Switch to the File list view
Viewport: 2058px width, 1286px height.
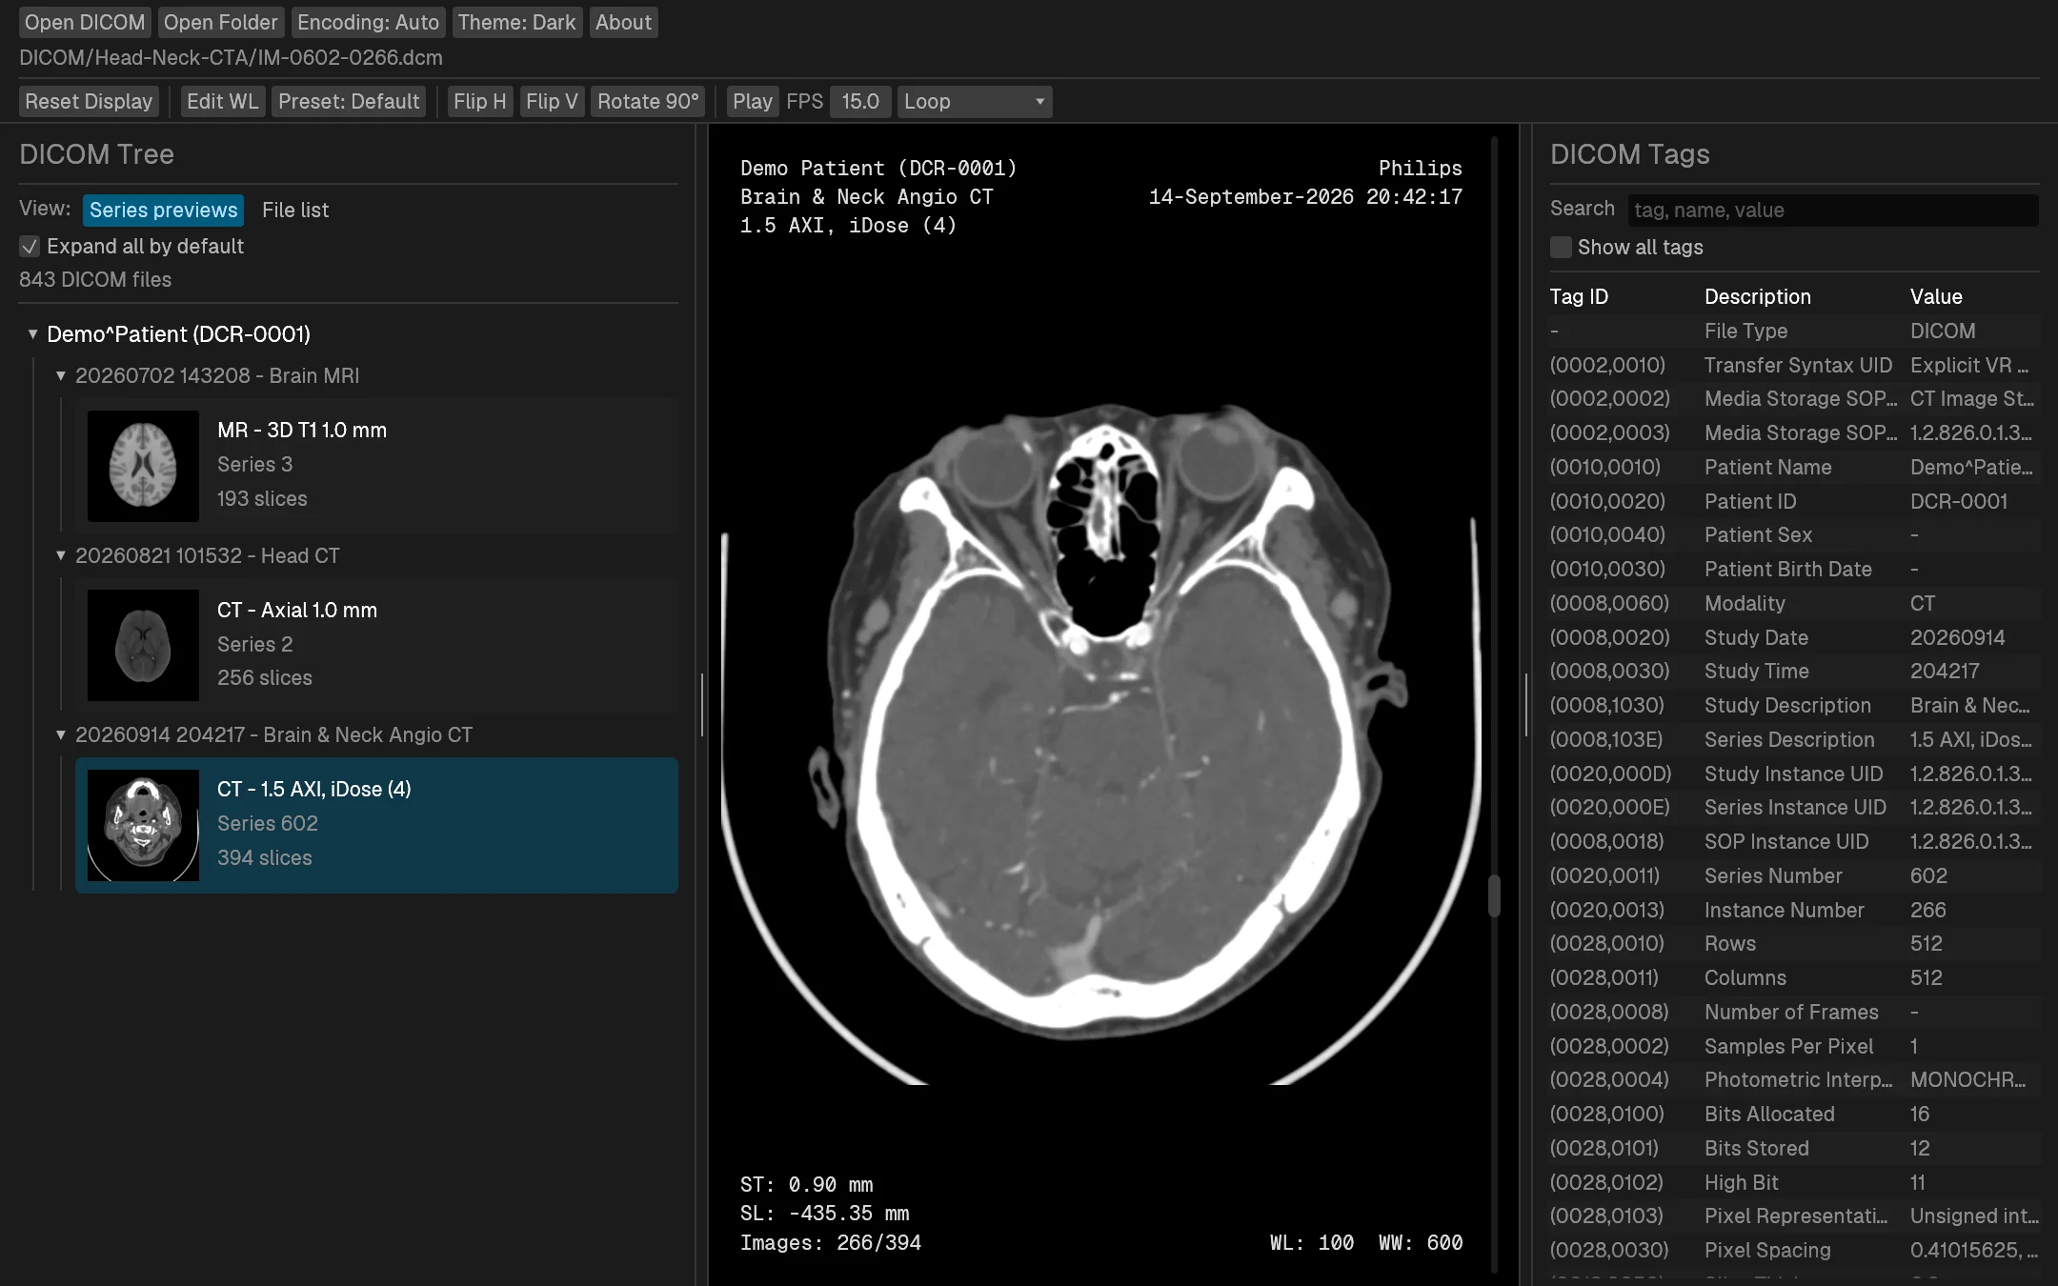[295, 210]
